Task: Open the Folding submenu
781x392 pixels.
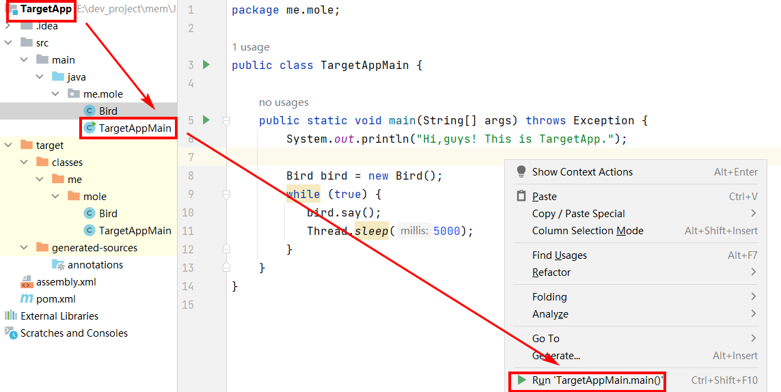Action: click(635, 296)
